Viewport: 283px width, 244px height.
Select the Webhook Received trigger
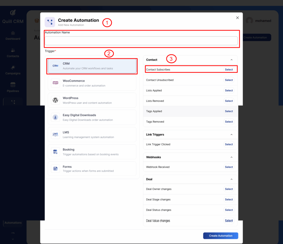click(x=229, y=167)
